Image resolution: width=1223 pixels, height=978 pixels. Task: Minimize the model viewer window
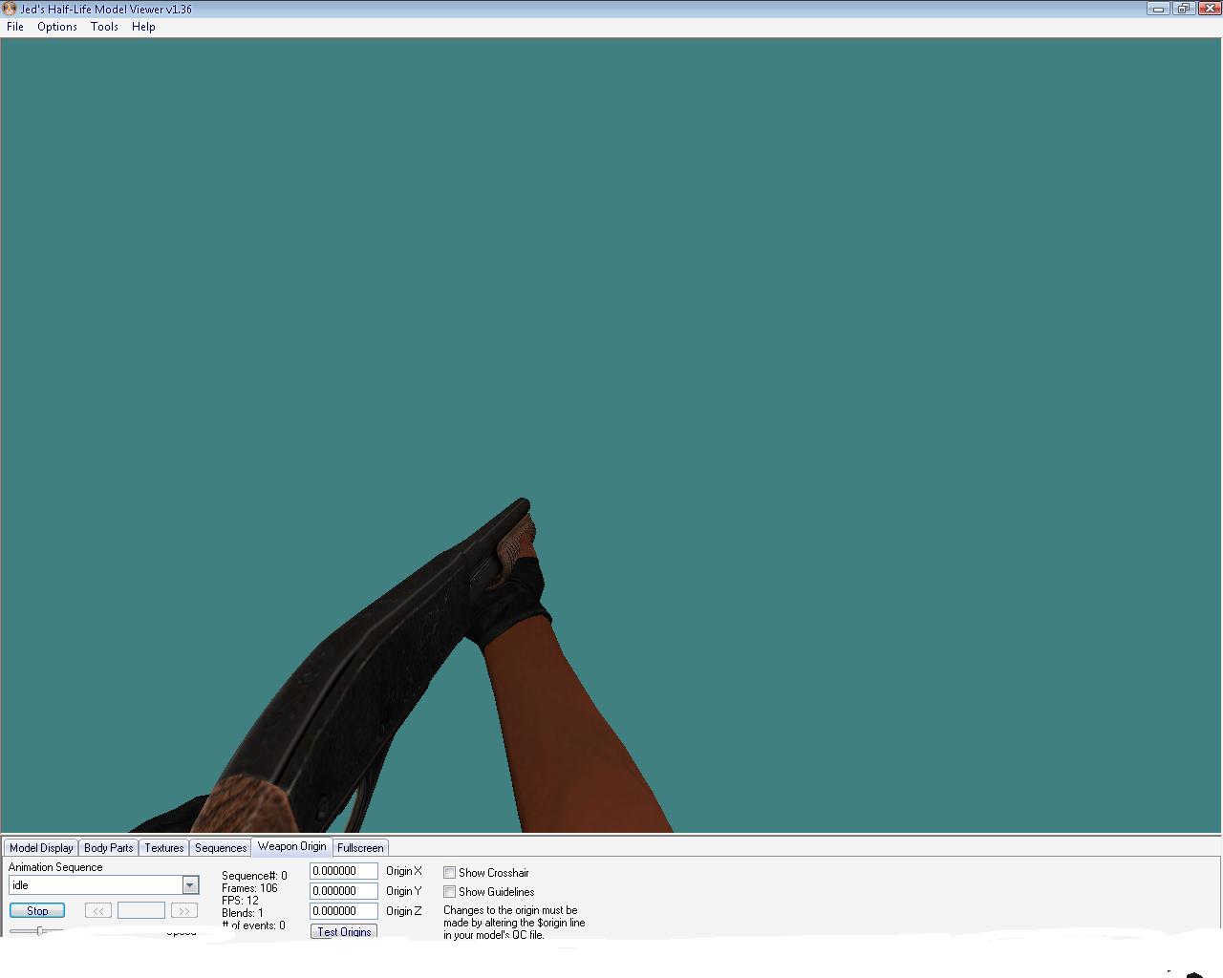(1158, 9)
